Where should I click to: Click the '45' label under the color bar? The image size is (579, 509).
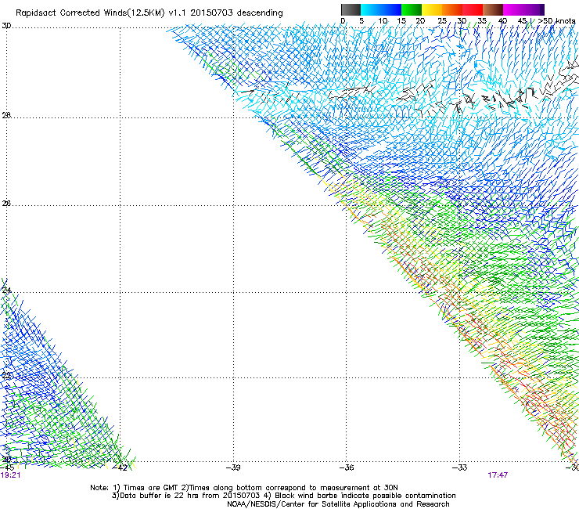point(522,21)
